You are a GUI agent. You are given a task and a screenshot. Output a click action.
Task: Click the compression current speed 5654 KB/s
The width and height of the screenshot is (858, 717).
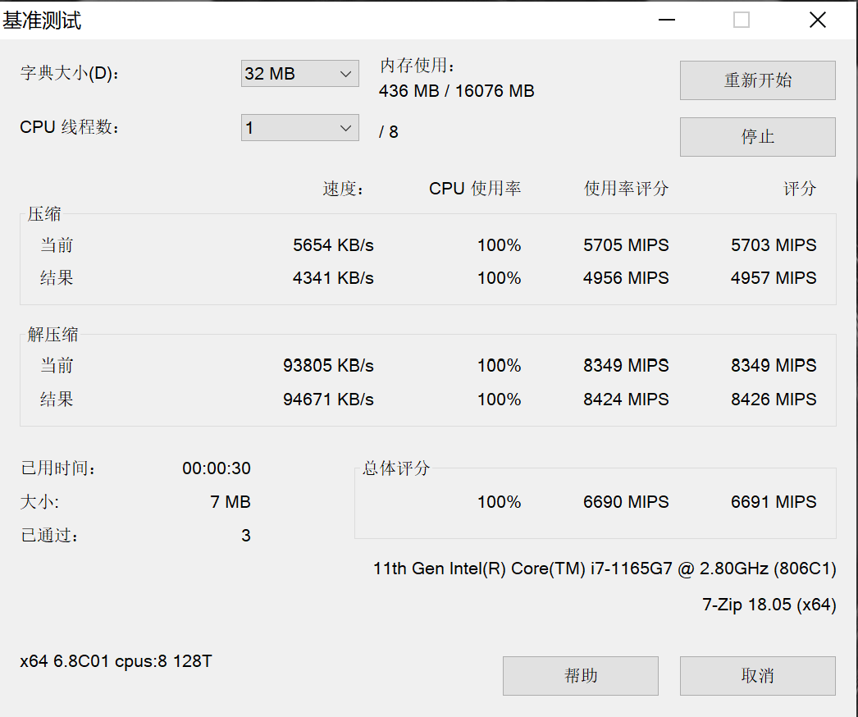point(333,245)
